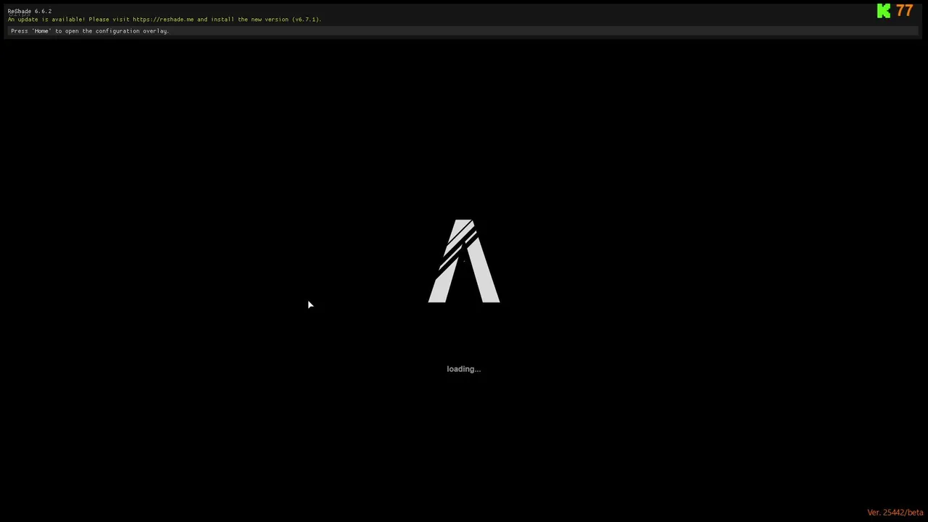Click the ReShade update available message
928x522 pixels.
pyautogui.click(x=165, y=20)
